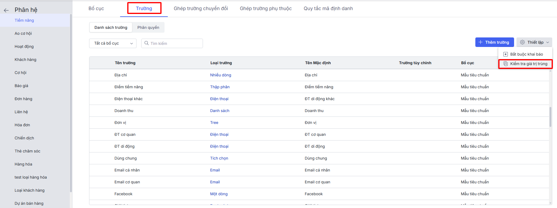Switch to the Phân quyền view
The width and height of the screenshot is (557, 208).
pos(148,28)
